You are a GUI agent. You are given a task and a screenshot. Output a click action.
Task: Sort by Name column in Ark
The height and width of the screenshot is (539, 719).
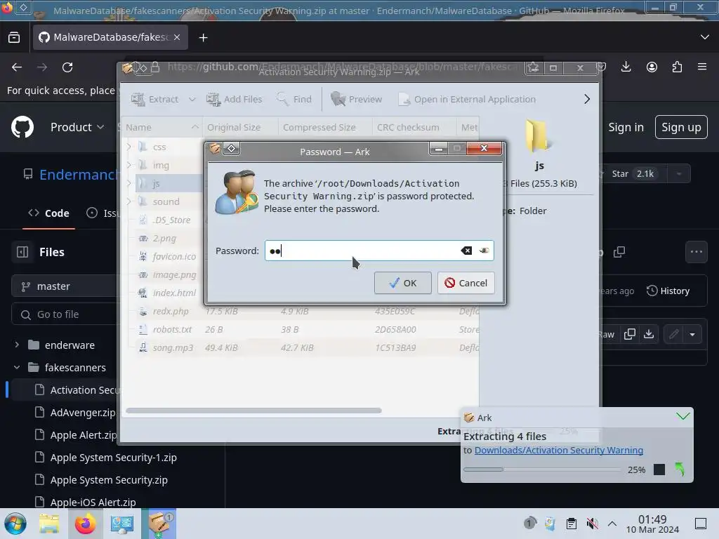click(161, 128)
